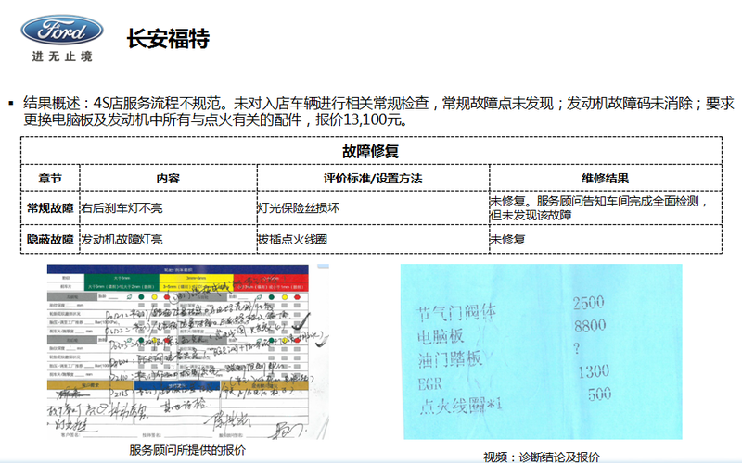The image size is (742, 463).
Task: Click the 章节 column header
Action: tap(50, 178)
